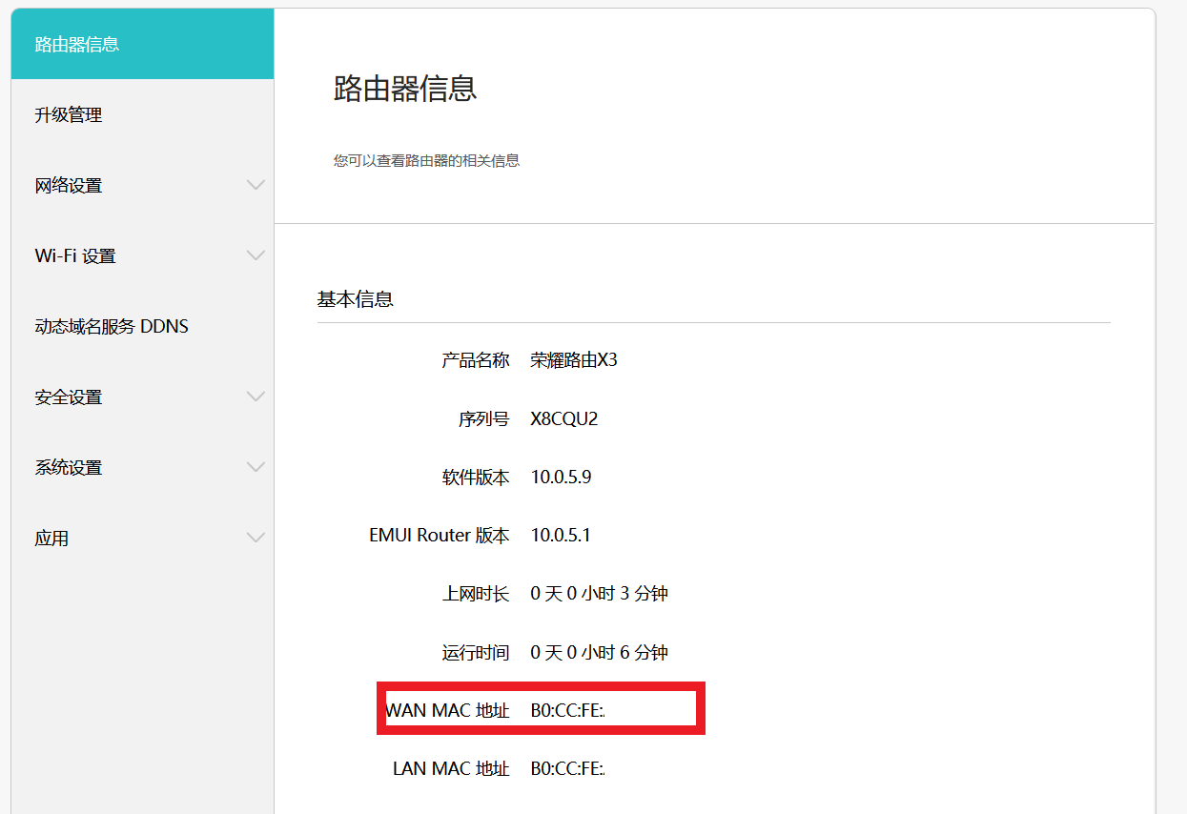Click the 产品名称 label
This screenshot has width=1187, height=814.
[476, 360]
